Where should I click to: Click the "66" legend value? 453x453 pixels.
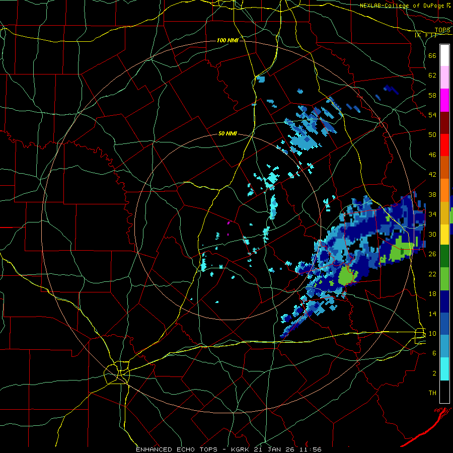coord(432,55)
